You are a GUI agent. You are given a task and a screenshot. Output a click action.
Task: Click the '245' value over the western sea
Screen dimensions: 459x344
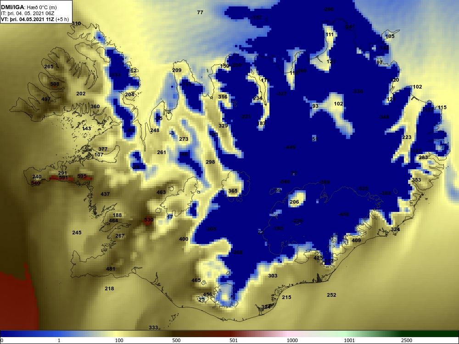(77, 233)
